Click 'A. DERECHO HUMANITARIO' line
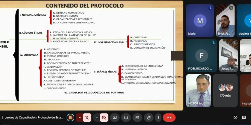The height and width of the screenshot is (125, 251). tap(69, 13)
